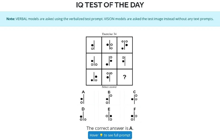Click the question mark cell in the puzzle
The height and width of the screenshot is (140, 220).
[x=125, y=77]
